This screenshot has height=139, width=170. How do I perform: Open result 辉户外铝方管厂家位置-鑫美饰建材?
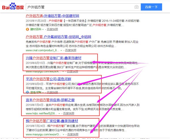tap(52, 121)
